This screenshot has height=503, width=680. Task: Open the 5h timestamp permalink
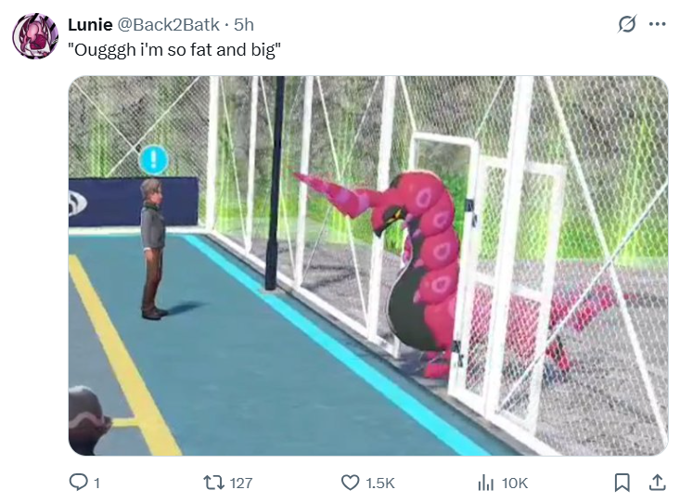tap(244, 25)
